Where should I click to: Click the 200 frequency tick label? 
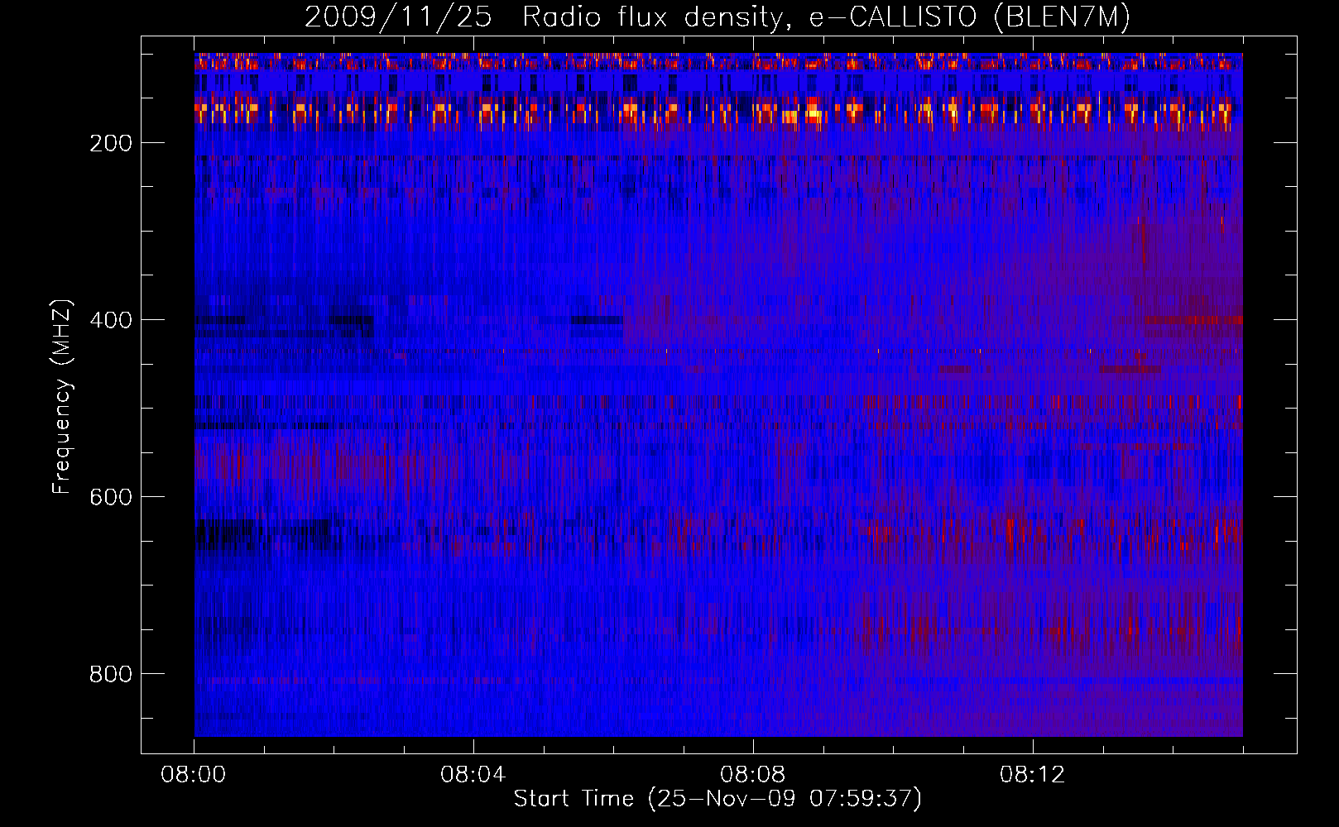(x=110, y=143)
